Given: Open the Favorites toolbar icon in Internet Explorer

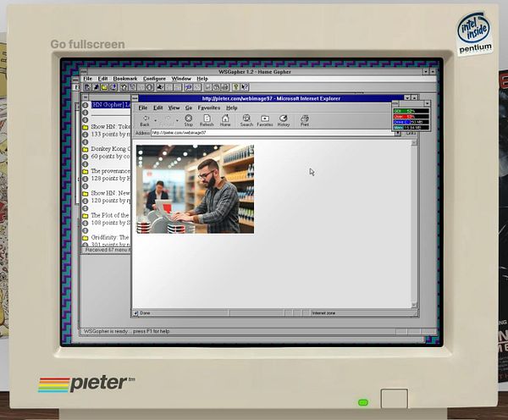Looking at the screenshot, I should (265, 120).
